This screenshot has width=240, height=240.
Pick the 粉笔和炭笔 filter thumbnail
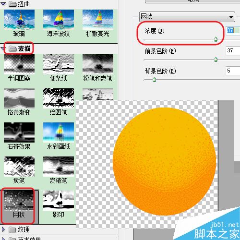tap(98, 64)
